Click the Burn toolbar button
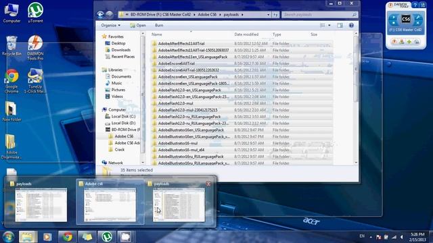The height and width of the screenshot is (243, 433). coord(159,26)
